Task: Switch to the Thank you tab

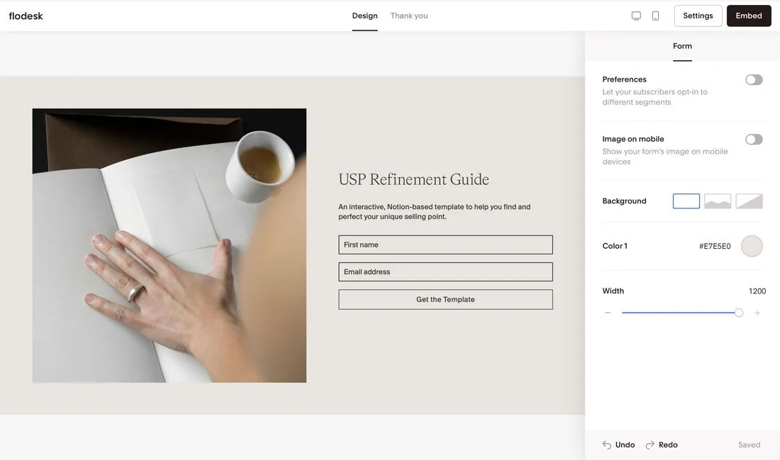Action: coord(409,13)
